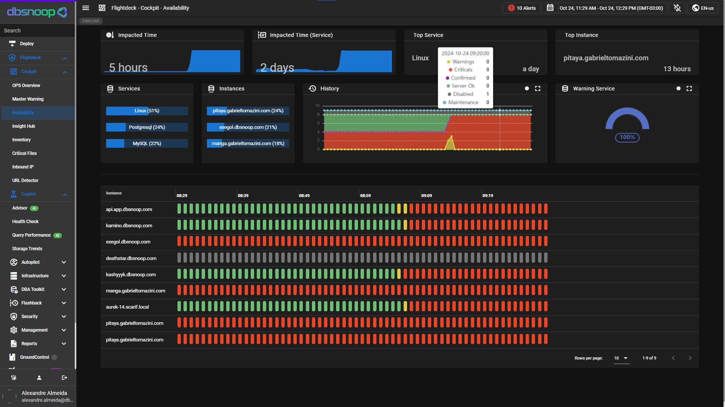
Task: Click the DBA Toolkit database icon
Action: pos(14,289)
